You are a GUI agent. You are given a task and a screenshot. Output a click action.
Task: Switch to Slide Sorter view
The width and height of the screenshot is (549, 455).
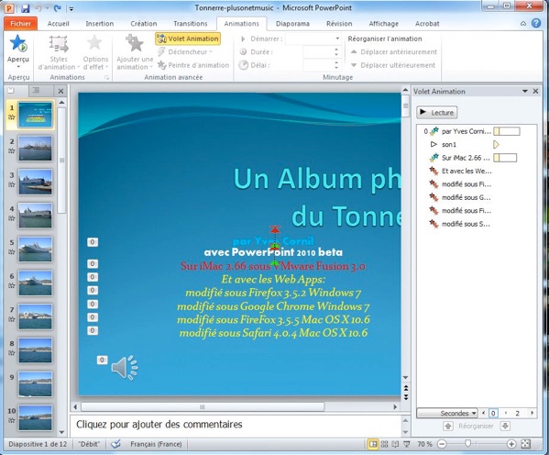point(384,444)
